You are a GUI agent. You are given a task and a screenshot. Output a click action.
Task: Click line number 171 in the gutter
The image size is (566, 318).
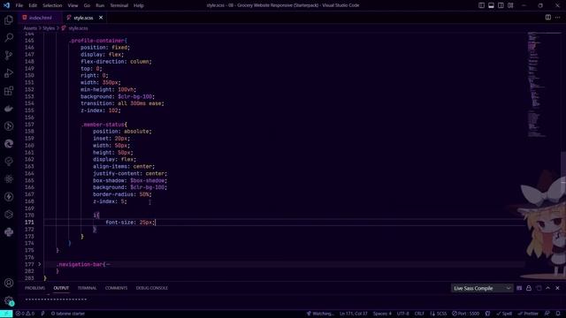coord(29,222)
